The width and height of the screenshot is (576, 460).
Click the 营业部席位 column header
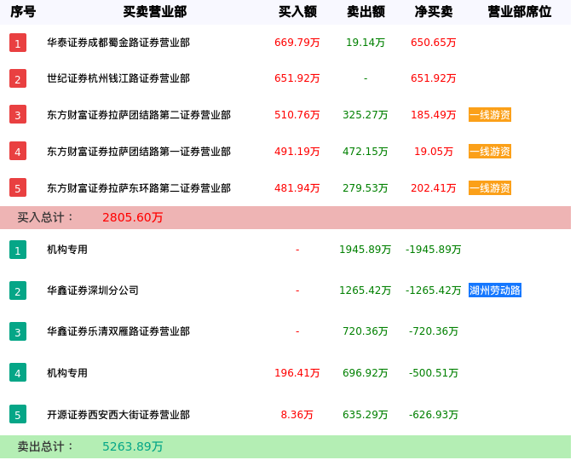(x=519, y=12)
